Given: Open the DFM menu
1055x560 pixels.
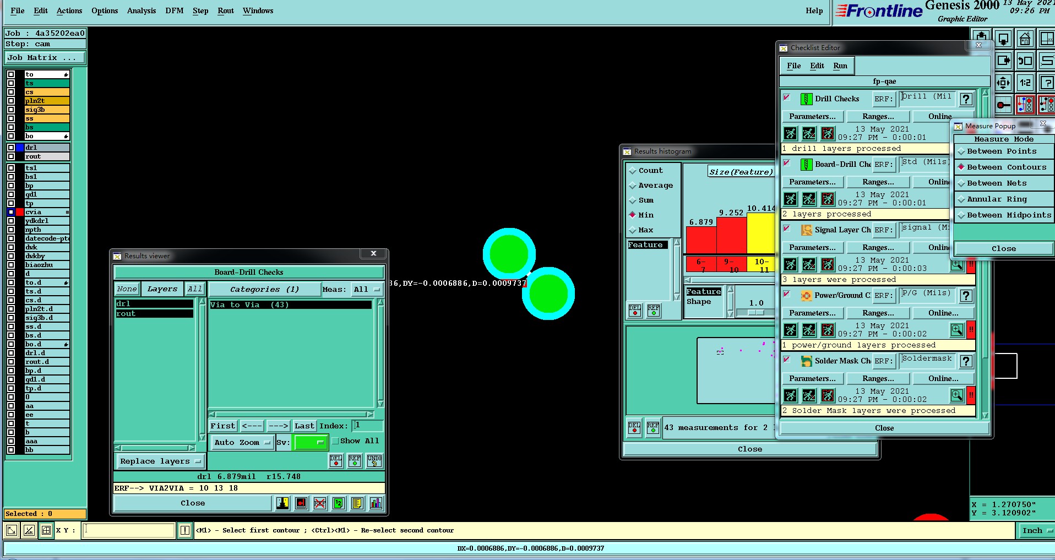Looking at the screenshot, I should (x=174, y=10).
